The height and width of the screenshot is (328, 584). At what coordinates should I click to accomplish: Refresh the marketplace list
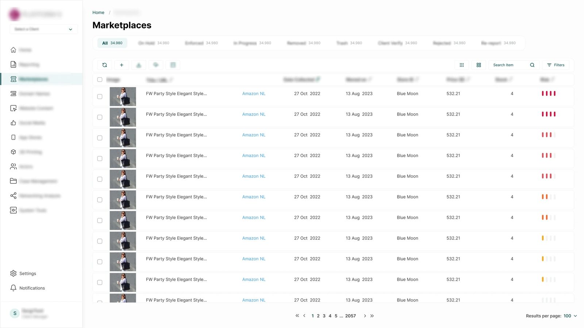click(105, 65)
